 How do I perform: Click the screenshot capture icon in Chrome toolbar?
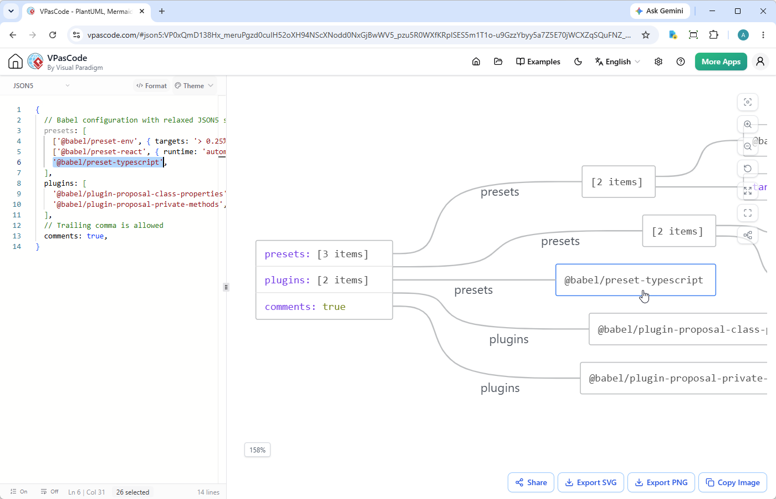[693, 35]
